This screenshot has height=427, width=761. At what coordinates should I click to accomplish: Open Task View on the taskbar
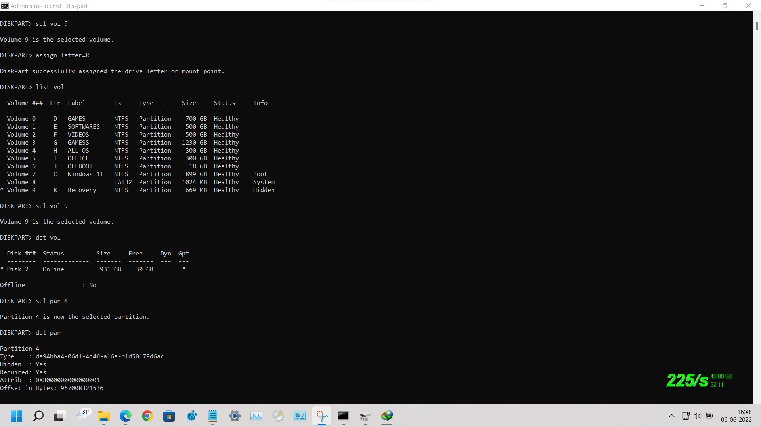[59, 416]
